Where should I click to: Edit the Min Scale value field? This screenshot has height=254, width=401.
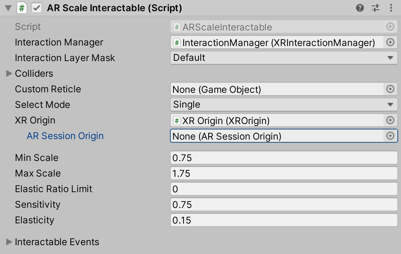(x=284, y=158)
